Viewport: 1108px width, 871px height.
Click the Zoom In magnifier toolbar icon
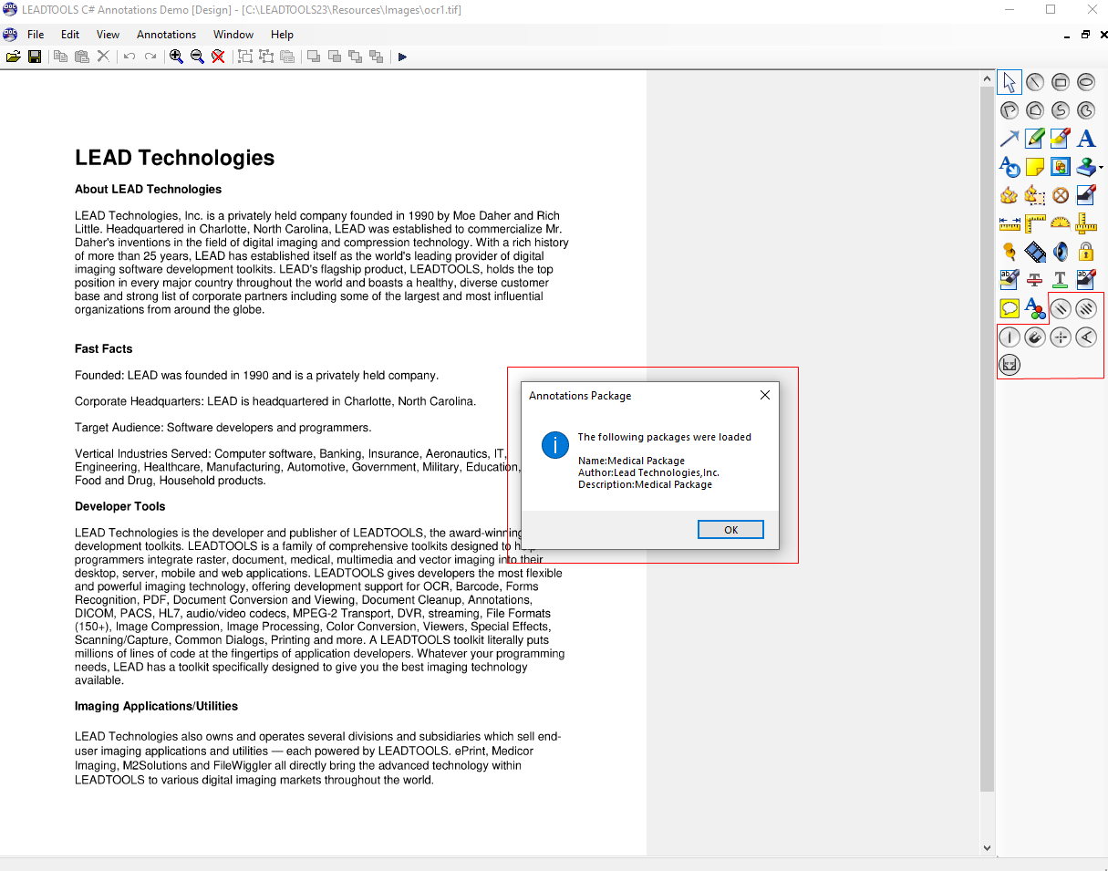(176, 57)
